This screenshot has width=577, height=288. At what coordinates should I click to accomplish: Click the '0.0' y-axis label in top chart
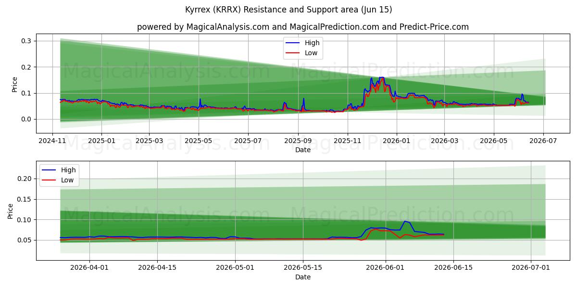coord(26,119)
